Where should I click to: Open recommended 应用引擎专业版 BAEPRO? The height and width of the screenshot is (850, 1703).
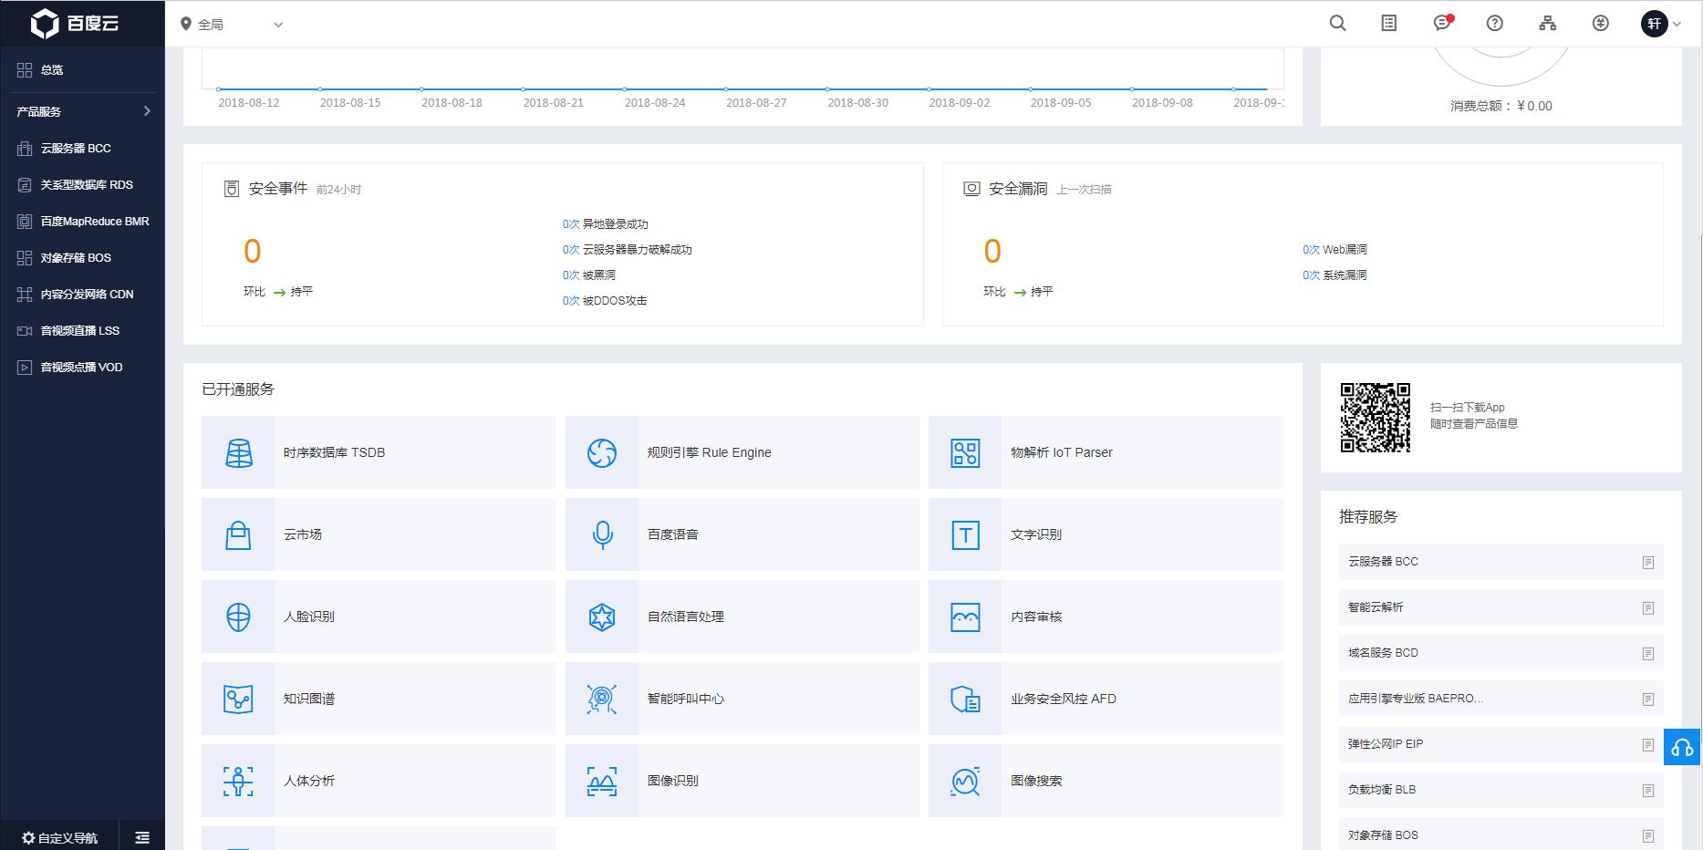pos(1501,699)
